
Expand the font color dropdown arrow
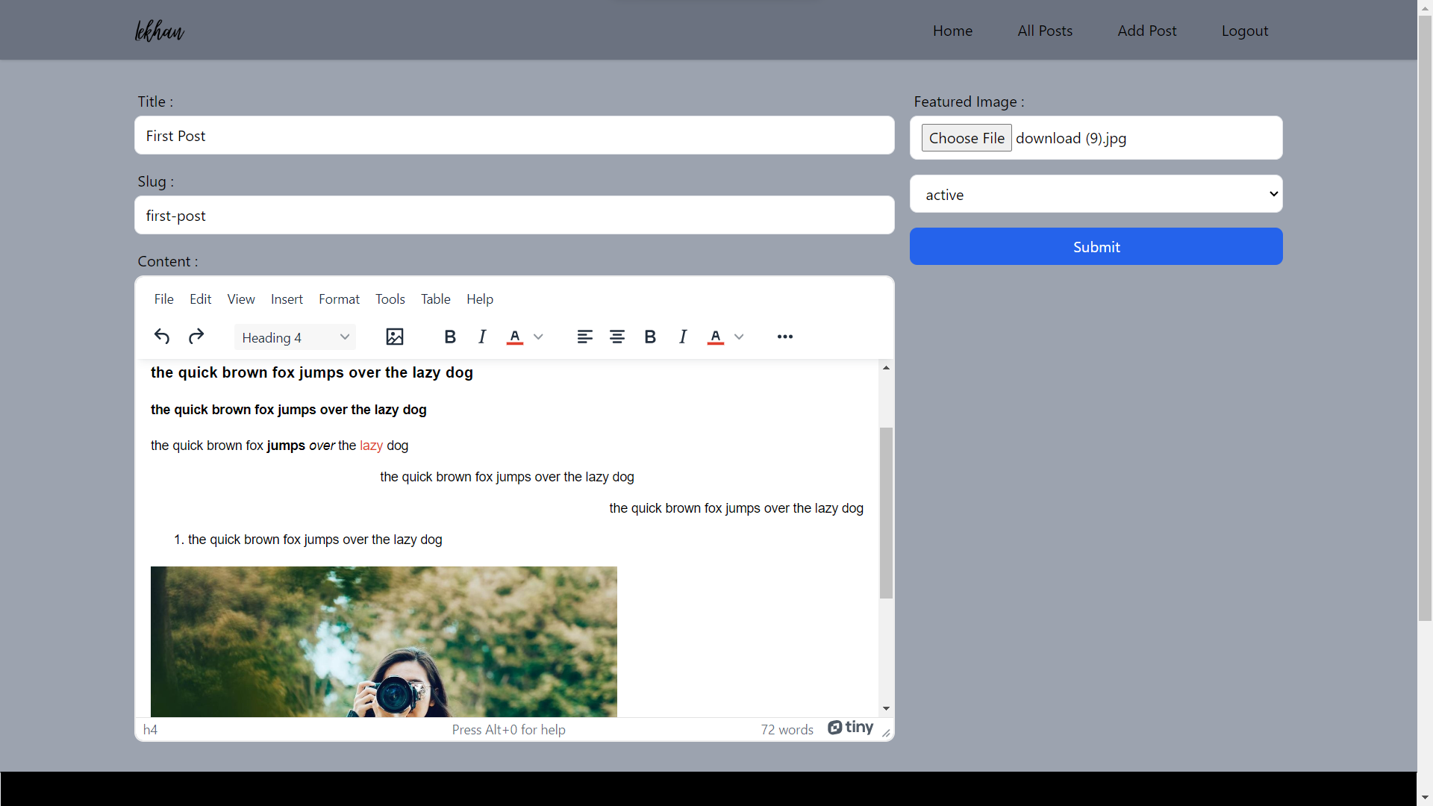[538, 337]
